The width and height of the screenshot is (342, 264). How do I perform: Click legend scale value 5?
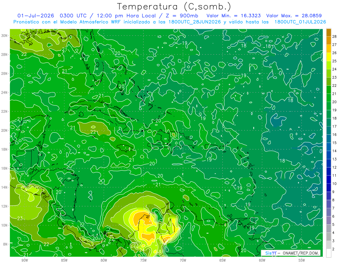(x=334, y=225)
